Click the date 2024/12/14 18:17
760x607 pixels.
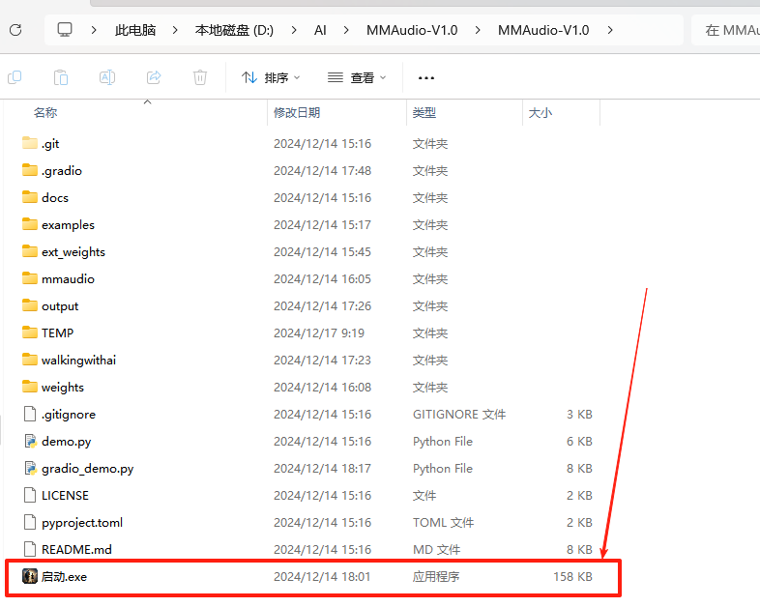pos(322,469)
